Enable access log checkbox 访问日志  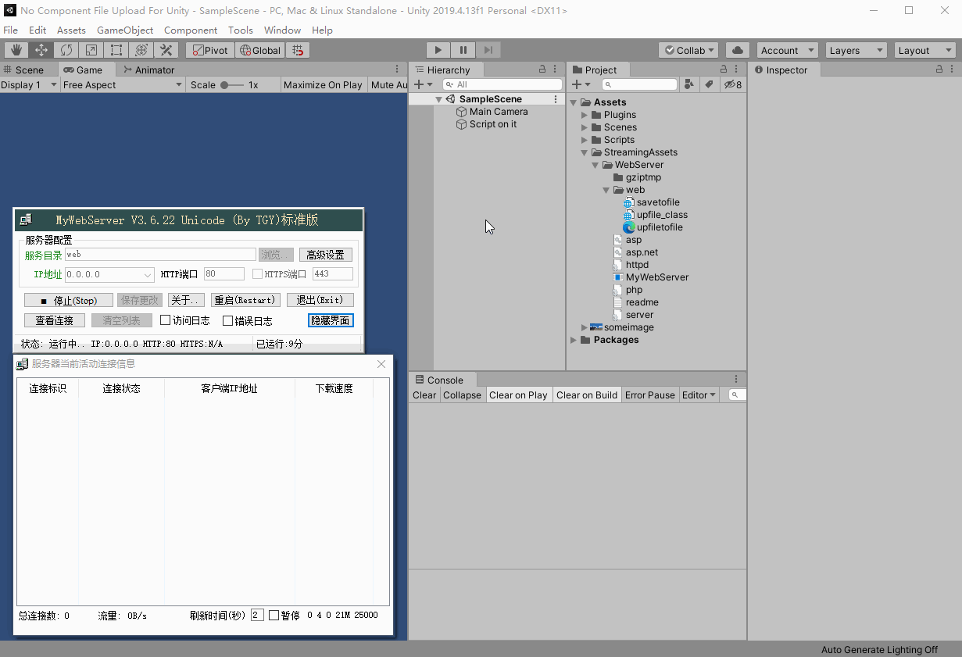165,320
